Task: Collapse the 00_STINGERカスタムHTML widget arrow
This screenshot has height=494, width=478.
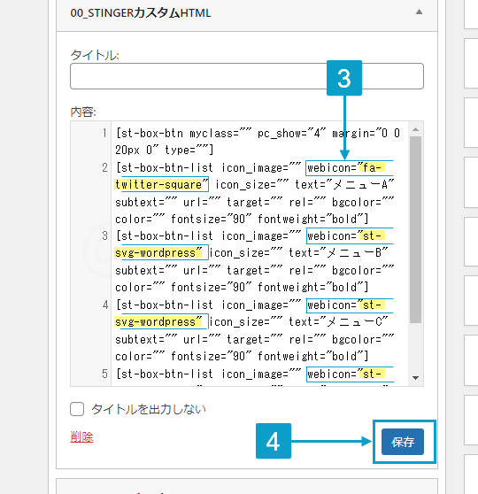Action: coord(419,12)
